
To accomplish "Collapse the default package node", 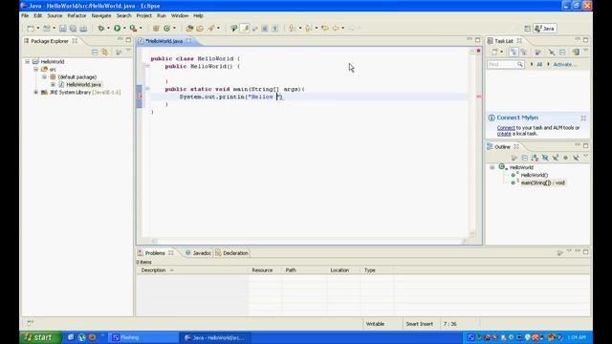I will (45, 76).
